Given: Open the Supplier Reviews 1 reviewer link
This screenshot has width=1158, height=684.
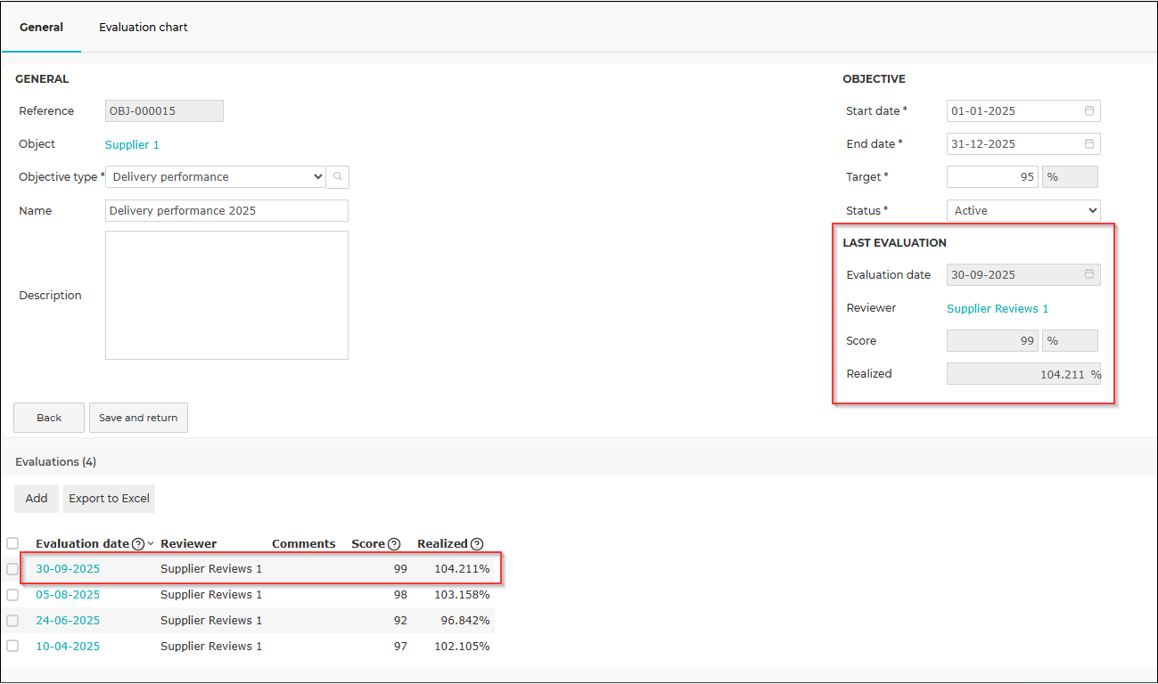Looking at the screenshot, I should [x=998, y=309].
